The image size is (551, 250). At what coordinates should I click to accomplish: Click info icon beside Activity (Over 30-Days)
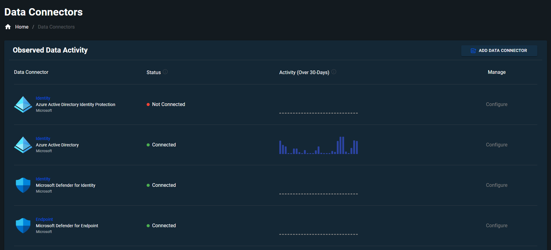pos(334,72)
